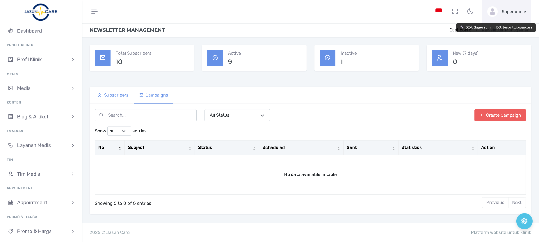The image size is (539, 242).
Task: Open the show entries count dropdown
Action: point(119,131)
